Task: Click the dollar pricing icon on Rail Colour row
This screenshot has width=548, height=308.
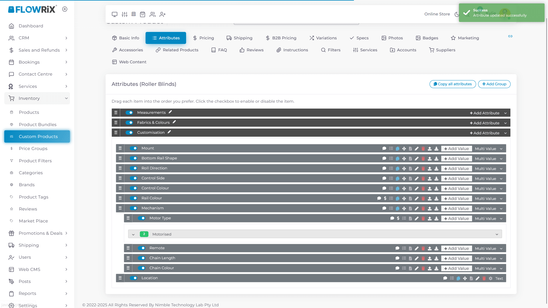Action: pos(385,198)
